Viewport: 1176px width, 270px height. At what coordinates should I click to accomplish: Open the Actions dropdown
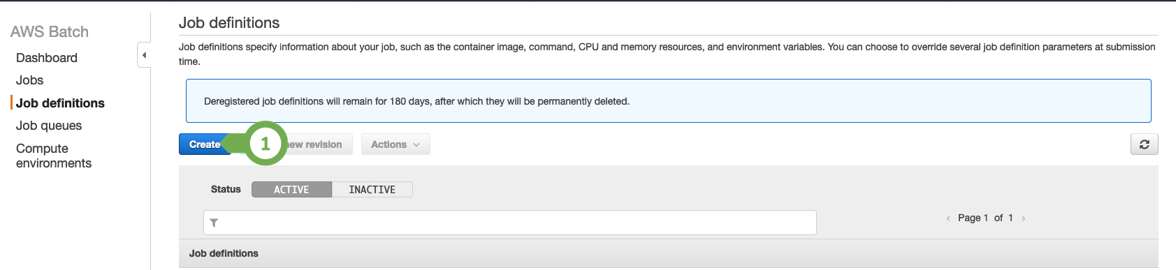coord(395,144)
